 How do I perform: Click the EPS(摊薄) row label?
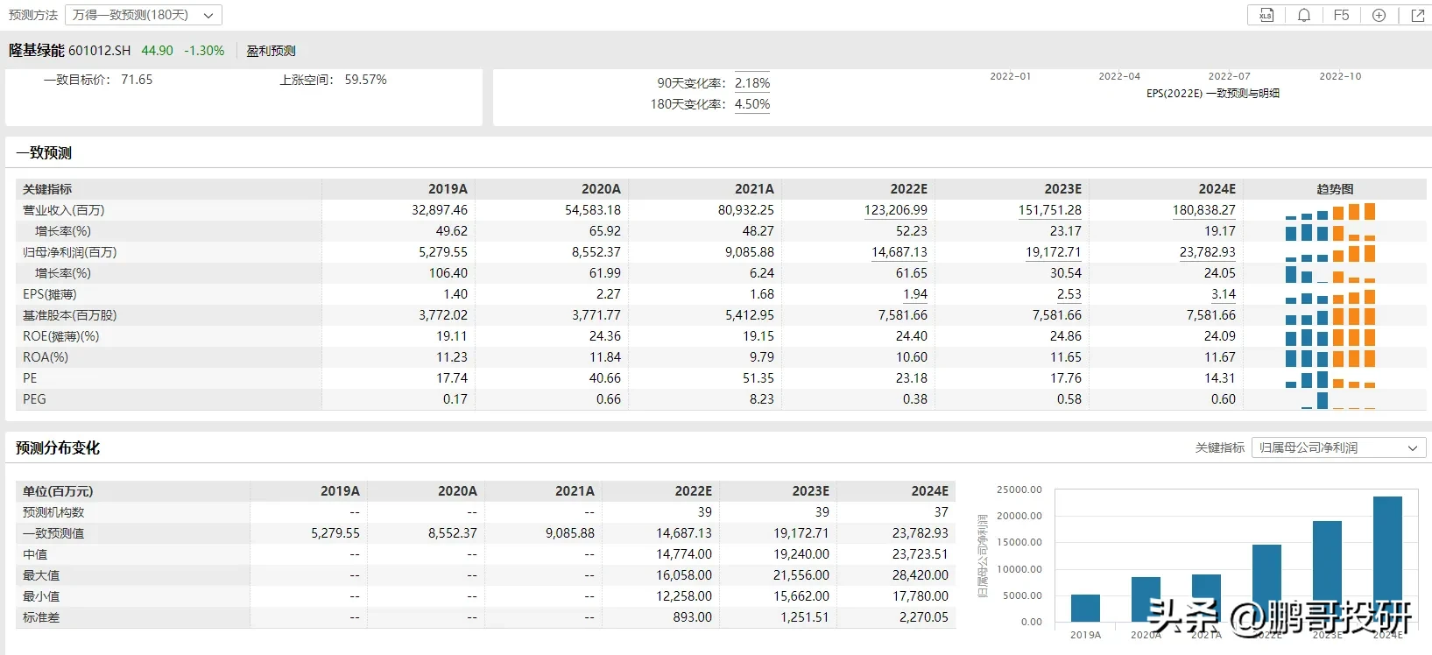(50, 294)
